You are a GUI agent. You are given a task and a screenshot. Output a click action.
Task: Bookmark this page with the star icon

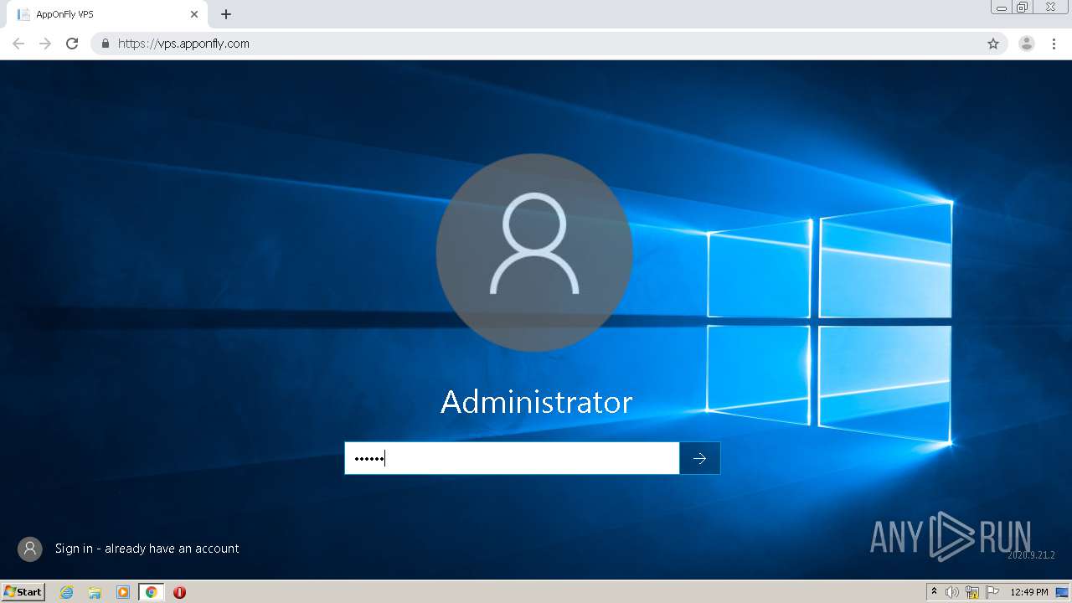(x=993, y=44)
